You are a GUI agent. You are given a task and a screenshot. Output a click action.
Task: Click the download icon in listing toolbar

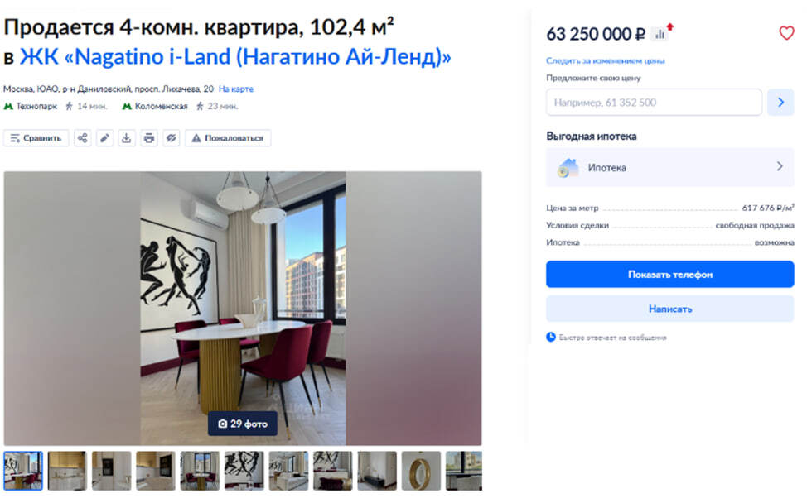127,137
